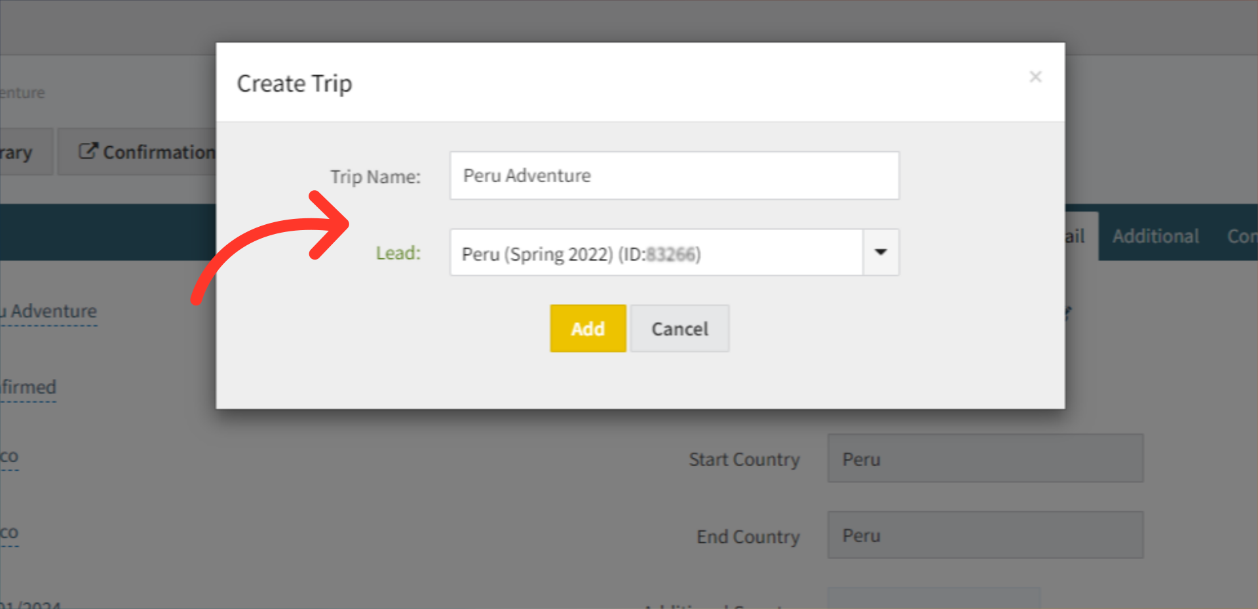This screenshot has height=609, width=1258.
Task: Click the pencil edit icon behind dialog
Action: pyautogui.click(x=1068, y=313)
